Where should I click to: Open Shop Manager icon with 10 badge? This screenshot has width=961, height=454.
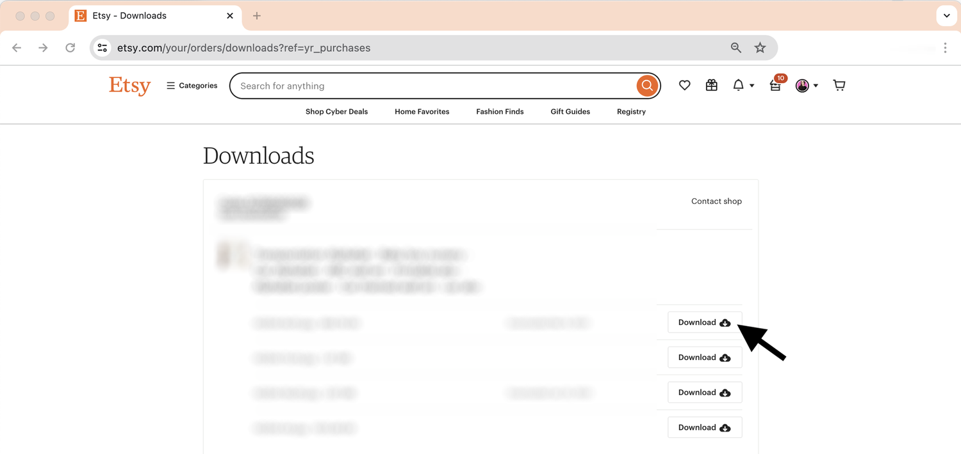(776, 85)
